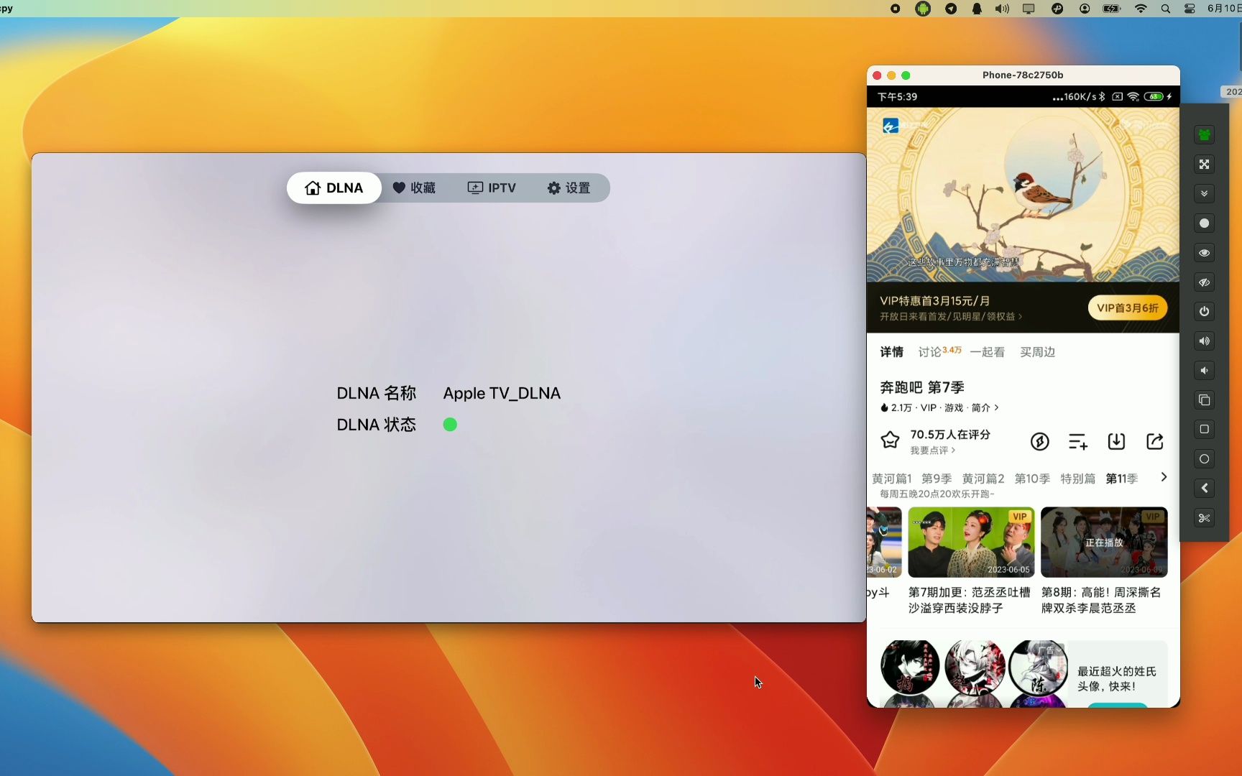Raise phone volume in side toolbar
Viewport: 1242px width, 776px height.
click(x=1204, y=341)
